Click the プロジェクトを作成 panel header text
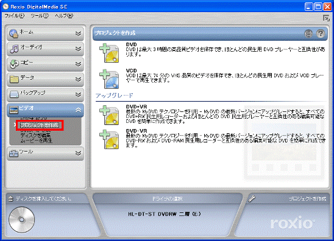The image size is (334, 241). [x=115, y=33]
